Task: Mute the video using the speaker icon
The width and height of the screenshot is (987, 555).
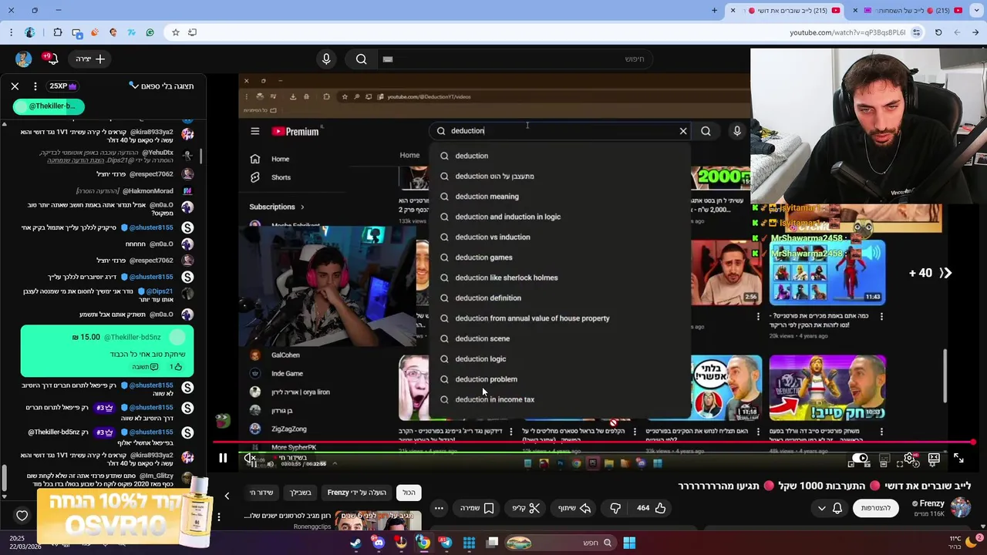Action: click(250, 458)
